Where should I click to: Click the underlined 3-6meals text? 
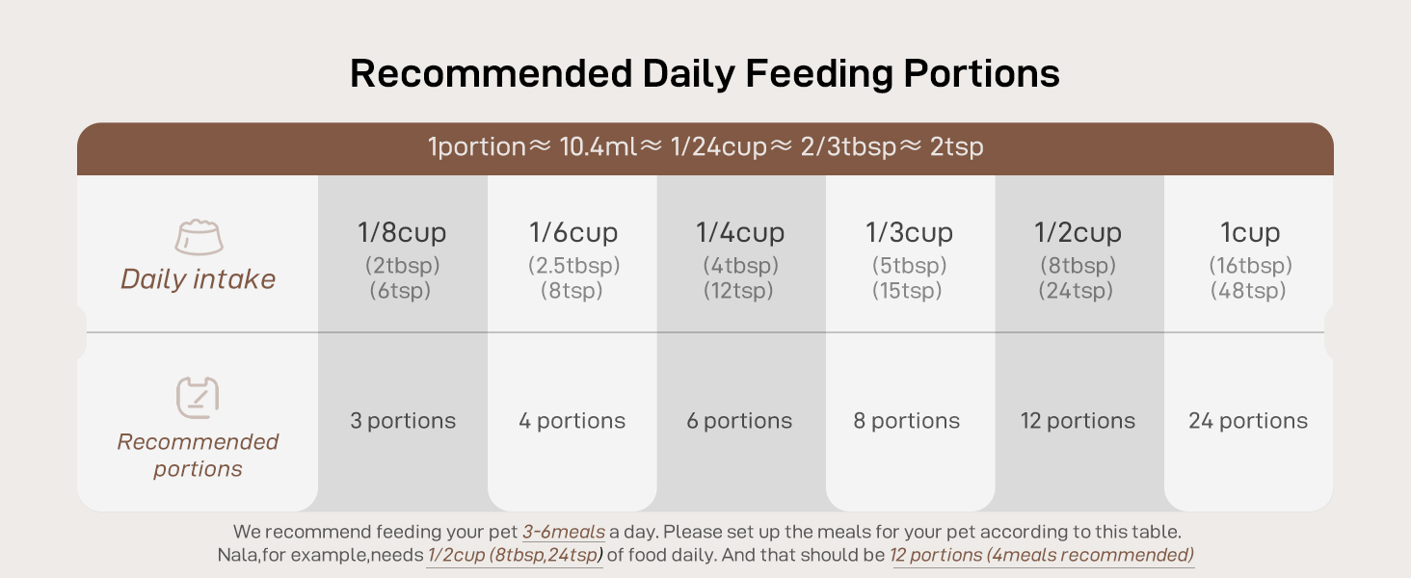tap(564, 532)
